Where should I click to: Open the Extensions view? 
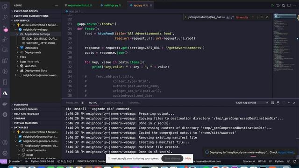(x=5, y=61)
